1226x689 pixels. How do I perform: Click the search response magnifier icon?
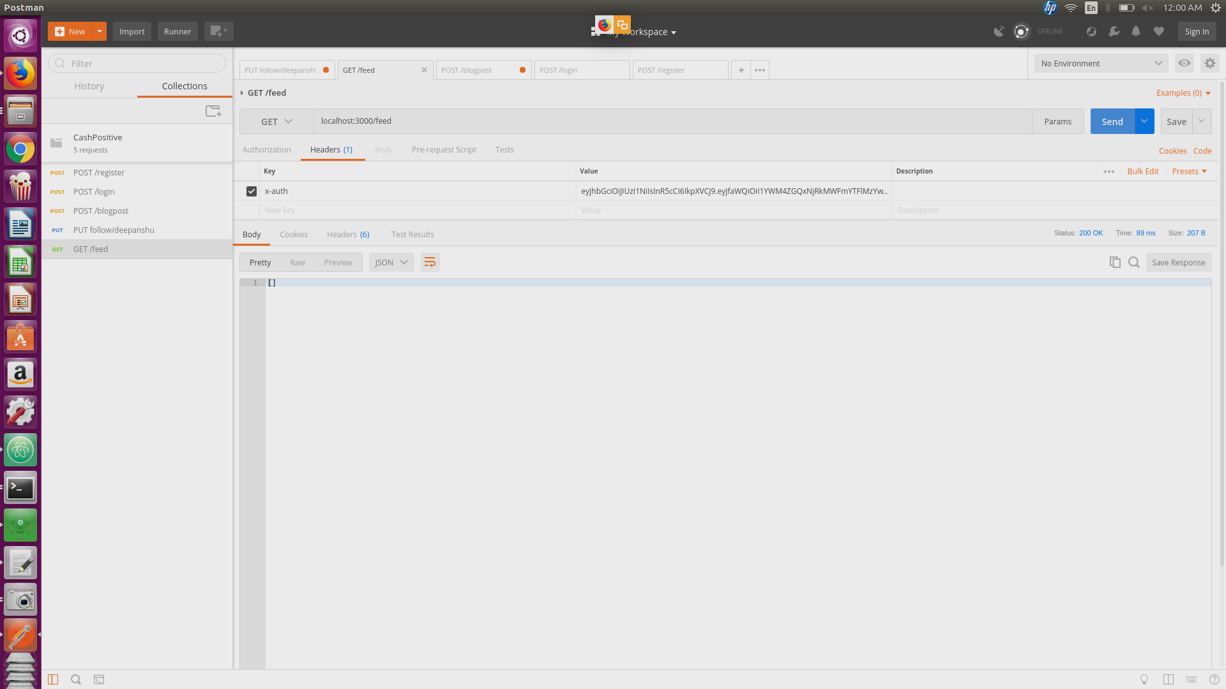pyautogui.click(x=1133, y=262)
